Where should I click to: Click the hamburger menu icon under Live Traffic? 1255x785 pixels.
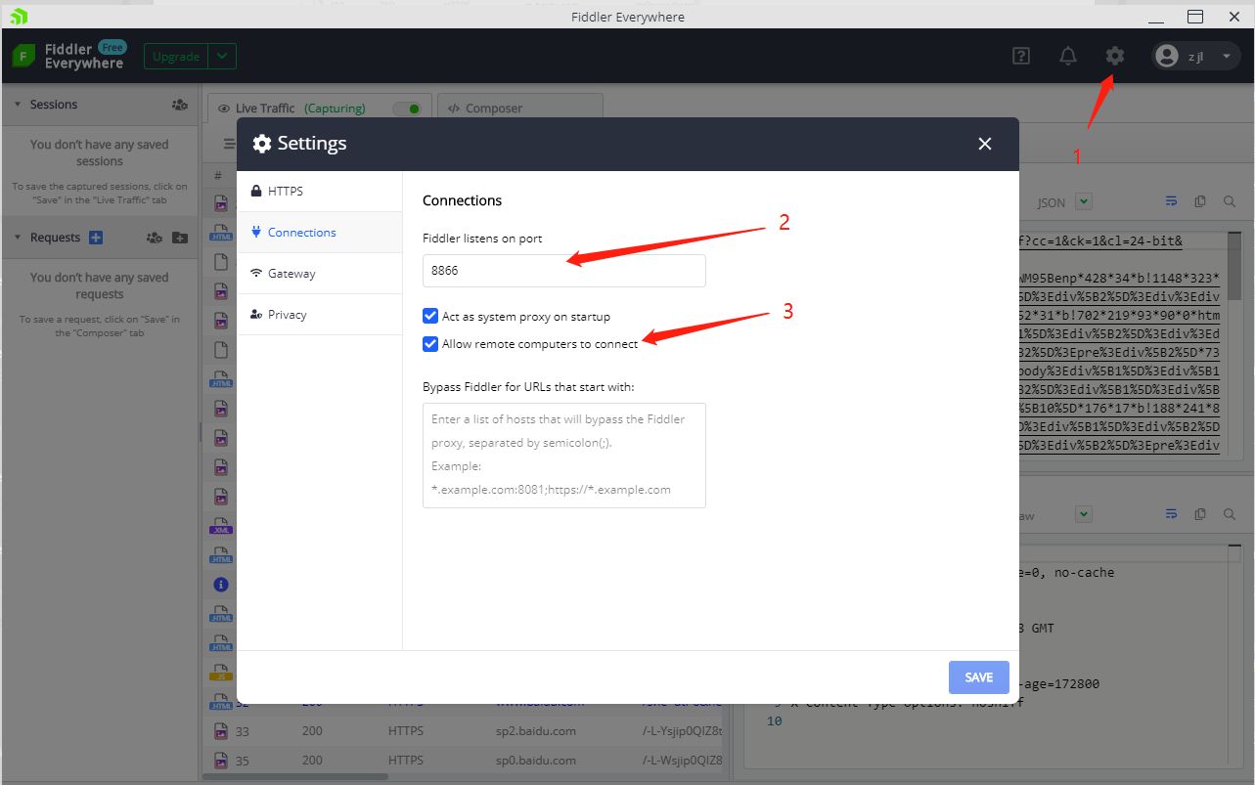[x=230, y=144]
